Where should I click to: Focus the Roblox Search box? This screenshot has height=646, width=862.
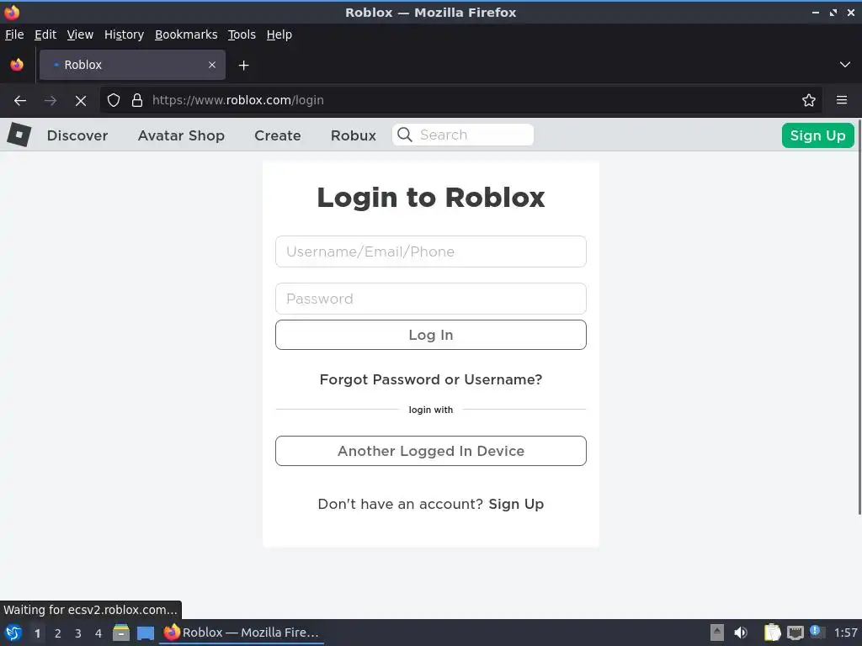click(x=462, y=135)
